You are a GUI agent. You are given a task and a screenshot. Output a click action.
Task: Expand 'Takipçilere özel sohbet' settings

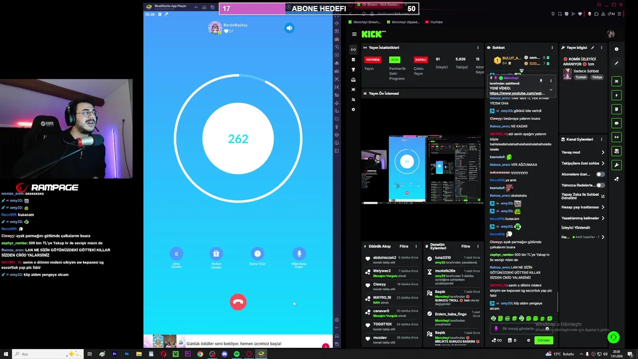pos(583,163)
